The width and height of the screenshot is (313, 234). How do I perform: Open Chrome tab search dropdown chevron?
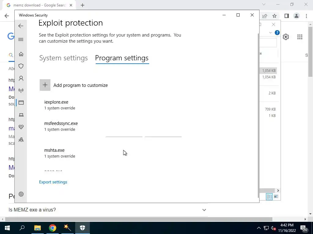point(264,4)
